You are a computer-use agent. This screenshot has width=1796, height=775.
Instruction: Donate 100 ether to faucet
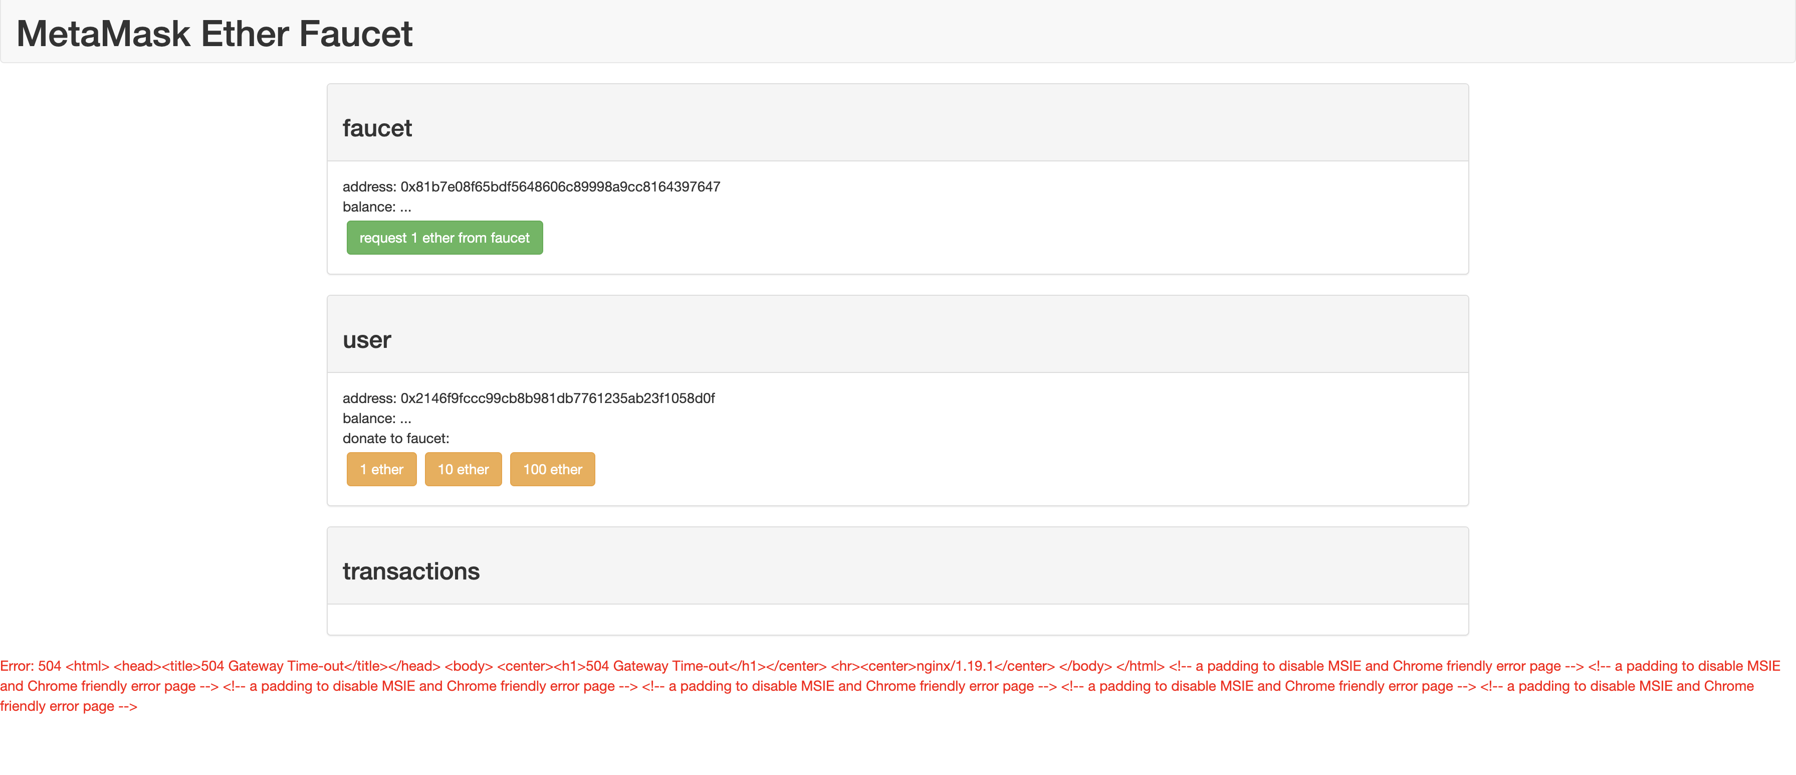point(552,470)
